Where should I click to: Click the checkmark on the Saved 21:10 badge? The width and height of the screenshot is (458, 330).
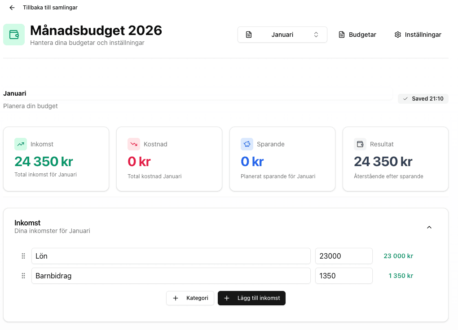[406, 98]
